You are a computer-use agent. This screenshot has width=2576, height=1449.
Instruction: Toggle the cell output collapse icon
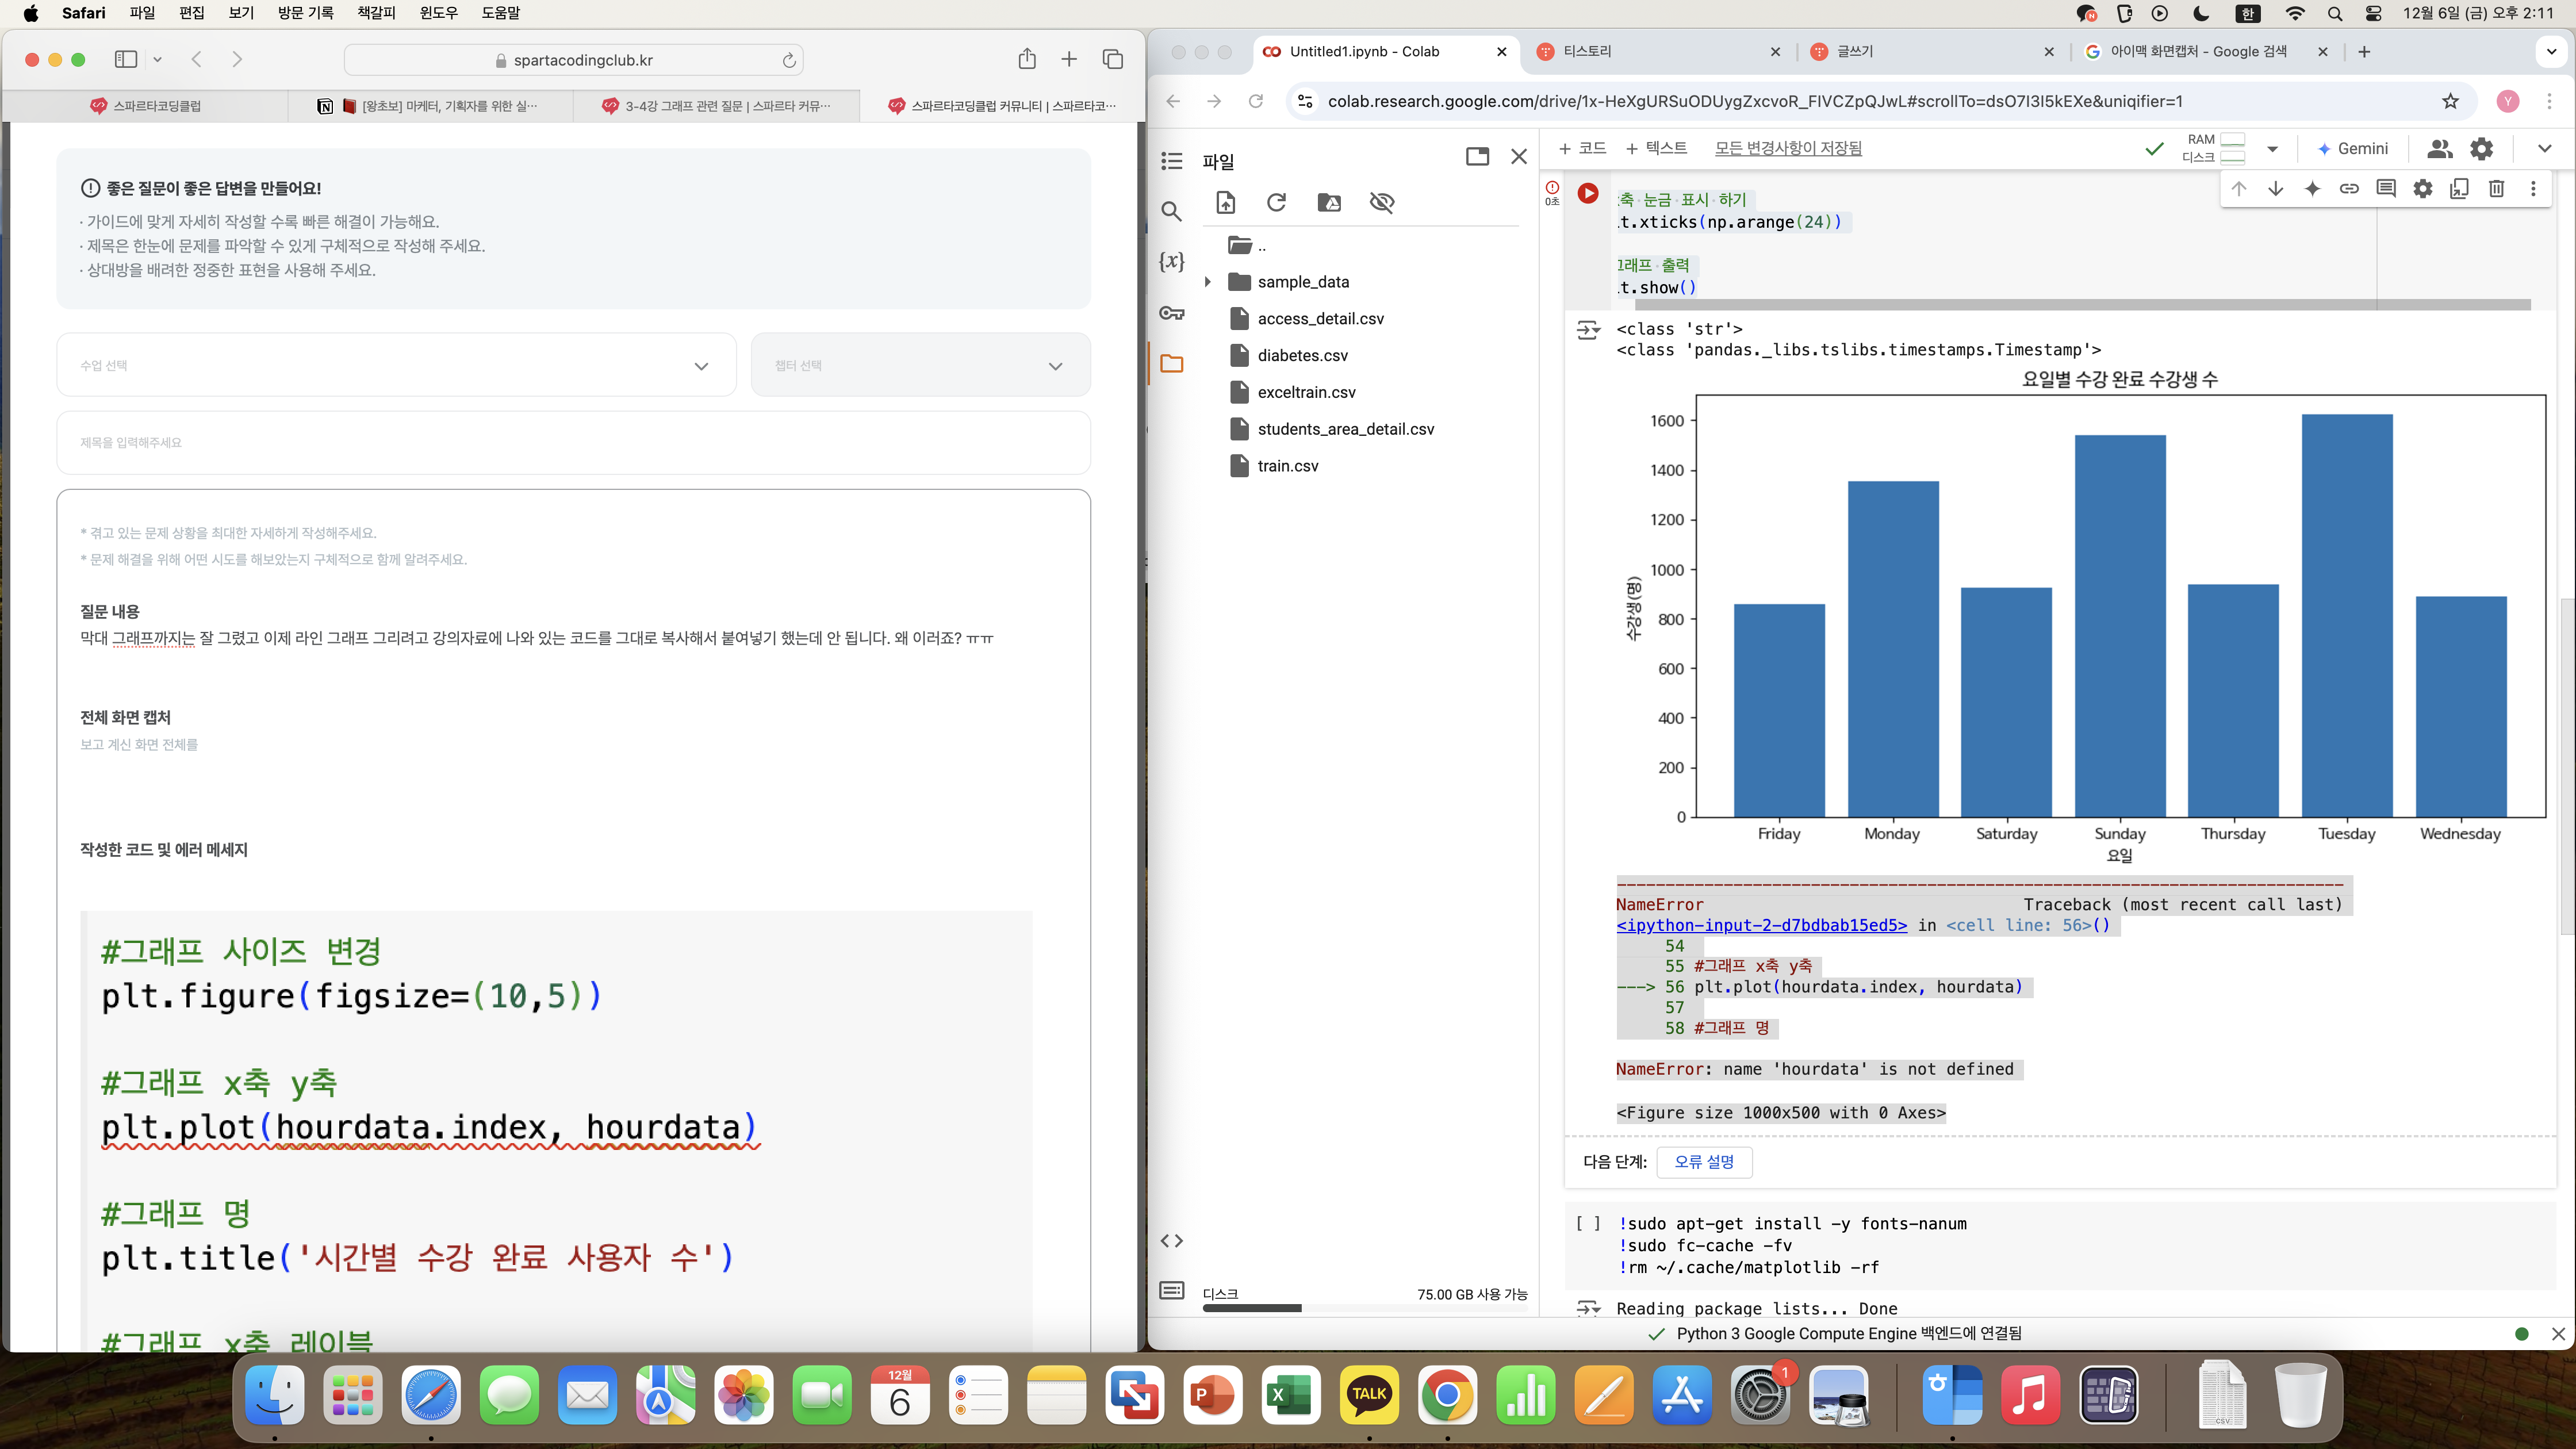pos(1587,330)
